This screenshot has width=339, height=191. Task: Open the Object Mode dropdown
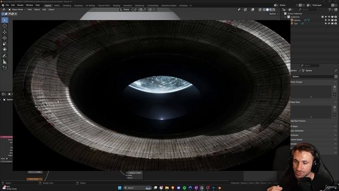coord(16,10)
